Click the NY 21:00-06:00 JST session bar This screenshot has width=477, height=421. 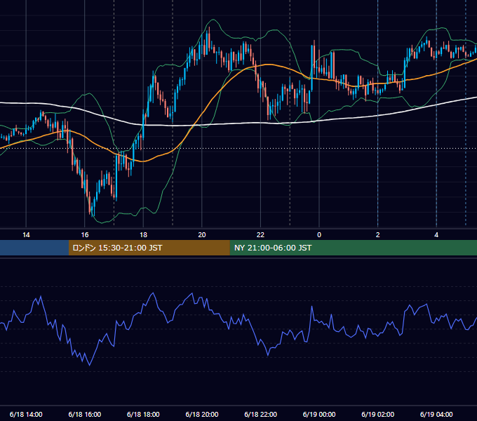click(353, 248)
